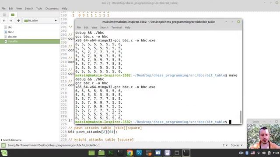Open the first terminal icon in taskbar

tap(120, 153)
